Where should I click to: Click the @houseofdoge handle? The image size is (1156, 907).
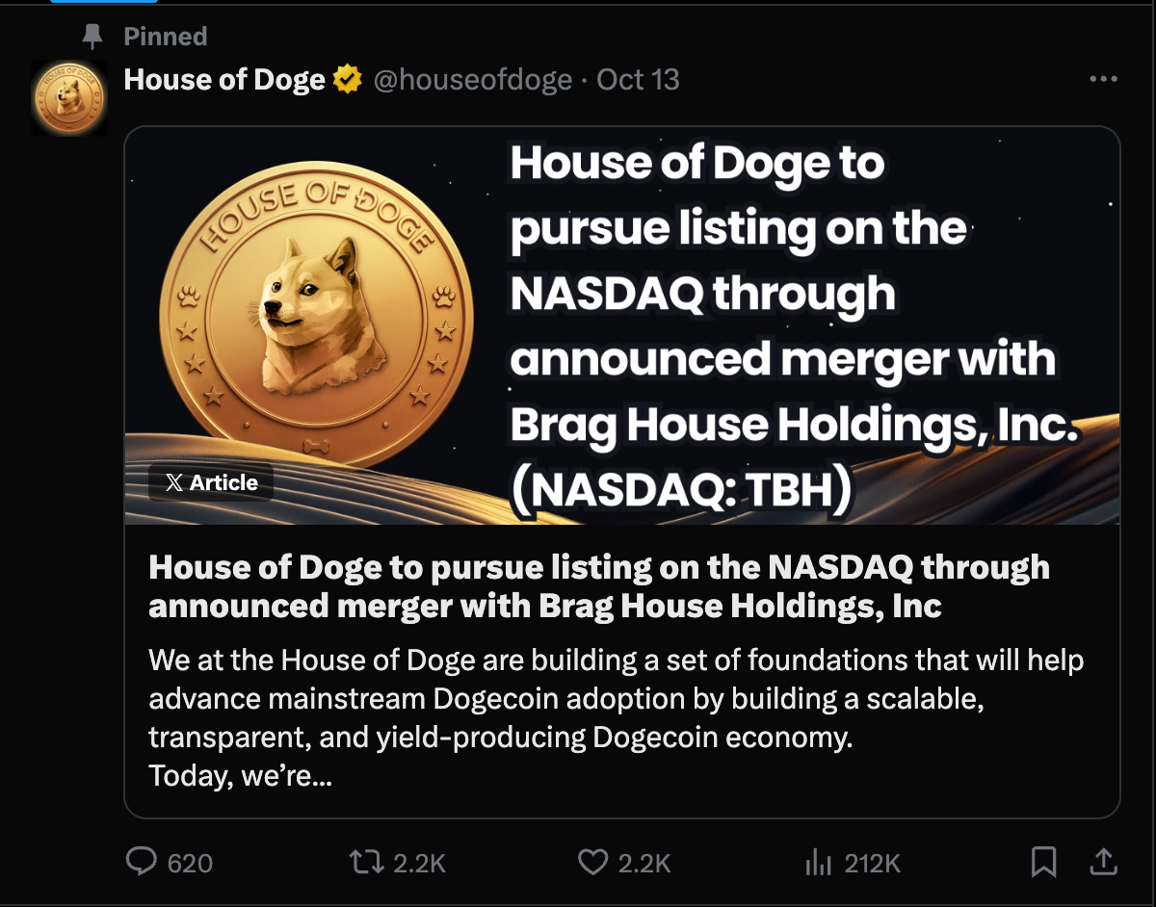coord(475,80)
